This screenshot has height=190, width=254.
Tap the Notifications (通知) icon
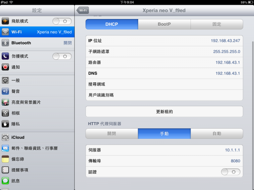(x=5, y=67)
